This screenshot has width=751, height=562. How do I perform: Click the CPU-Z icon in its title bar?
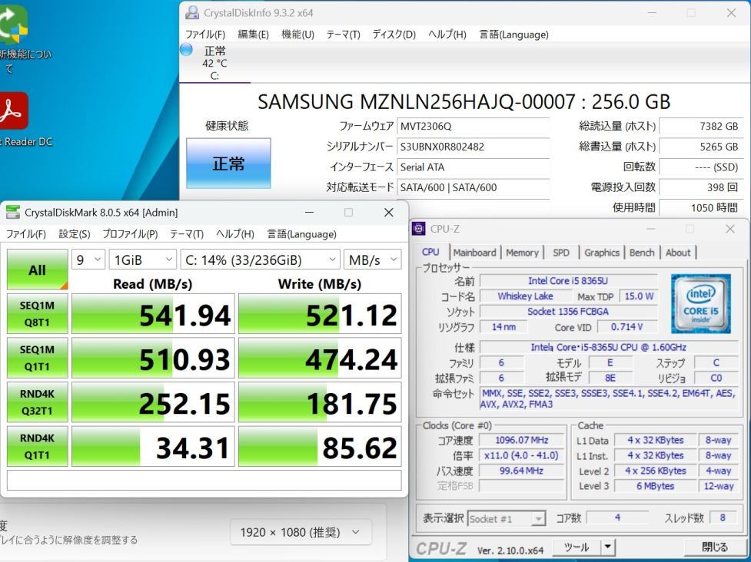[417, 228]
